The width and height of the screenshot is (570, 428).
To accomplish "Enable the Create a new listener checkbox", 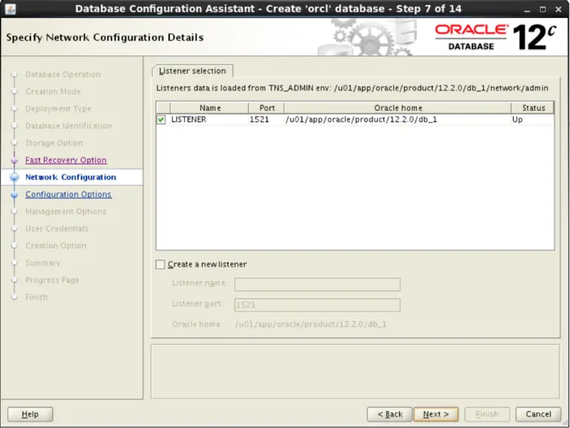I will pos(160,265).
